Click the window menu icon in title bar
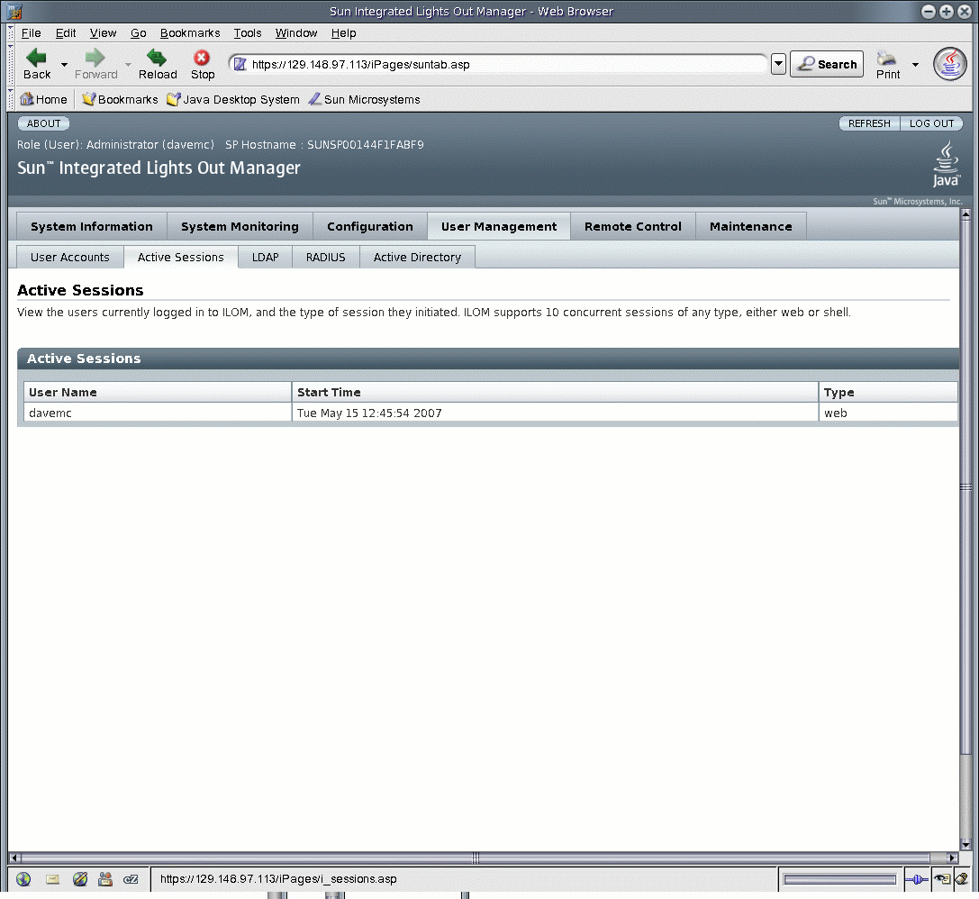979x899 pixels. (14, 11)
